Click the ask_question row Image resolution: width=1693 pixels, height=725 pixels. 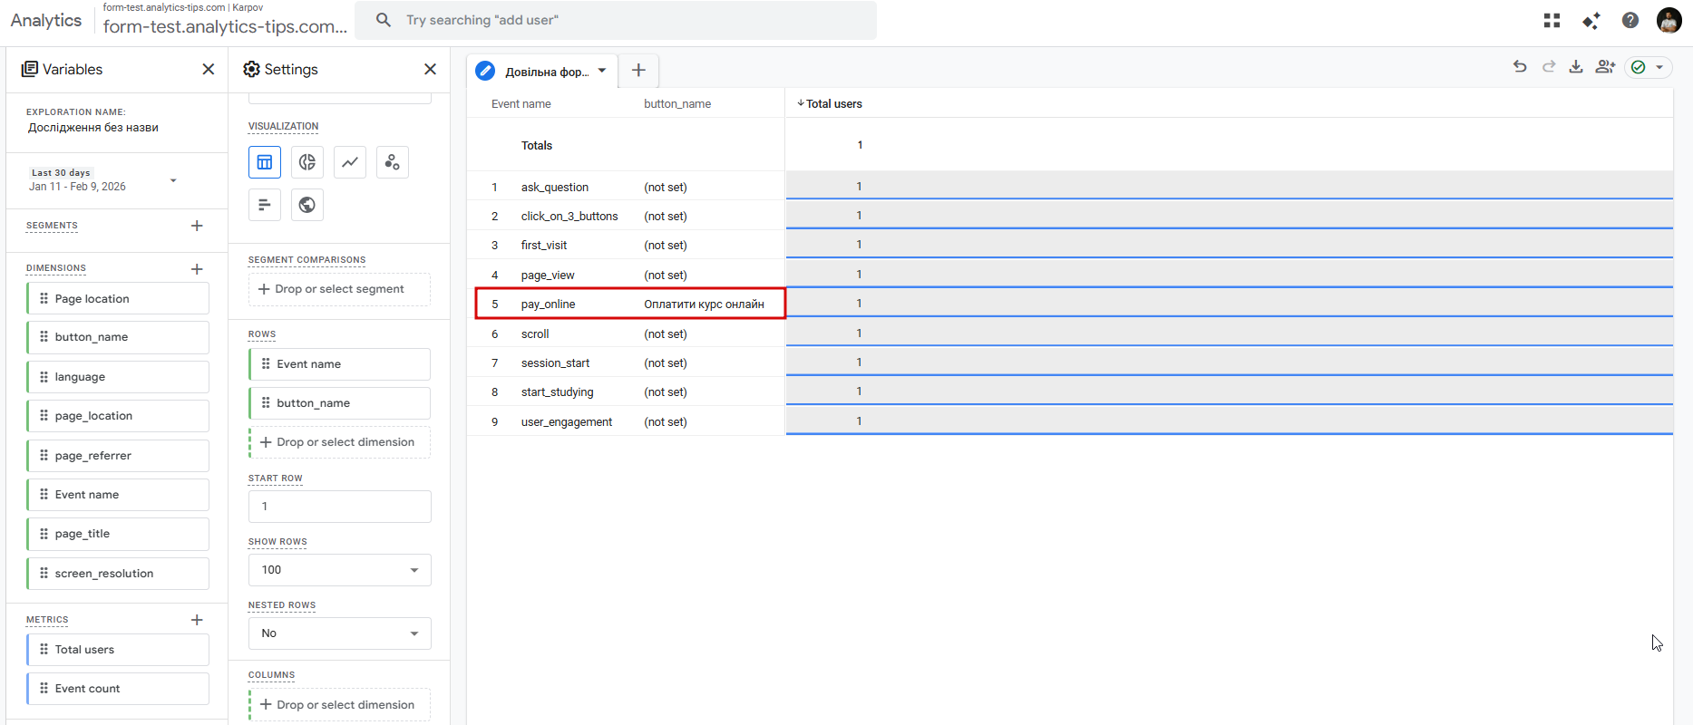click(x=1070, y=187)
